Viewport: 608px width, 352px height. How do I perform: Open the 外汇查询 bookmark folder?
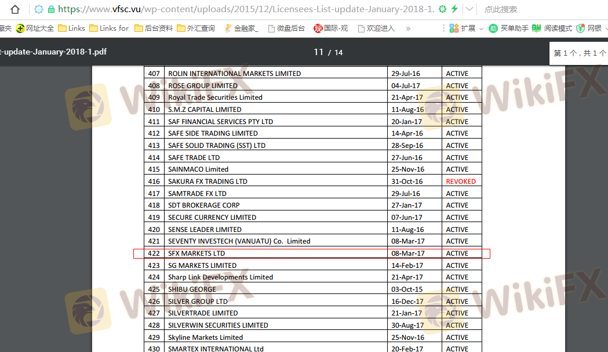point(196,28)
